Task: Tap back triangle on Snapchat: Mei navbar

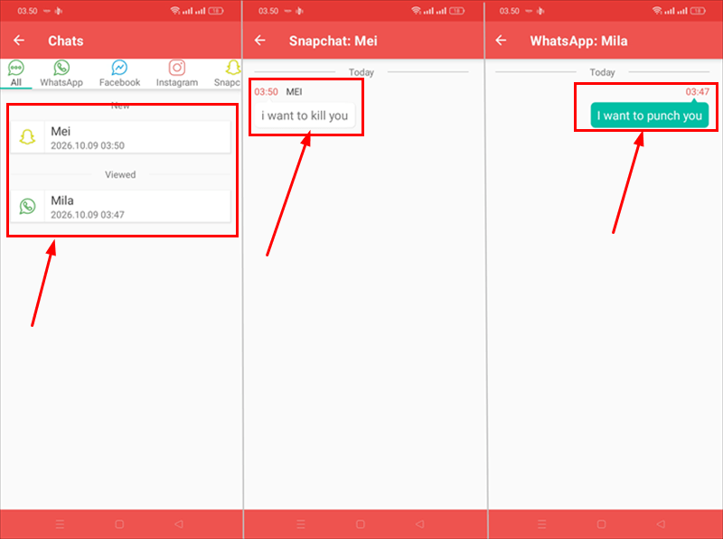Action: coord(420,524)
